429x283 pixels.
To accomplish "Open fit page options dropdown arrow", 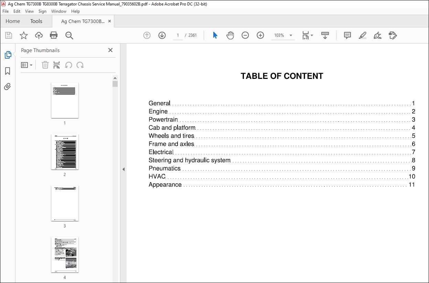I will tap(312, 35).
